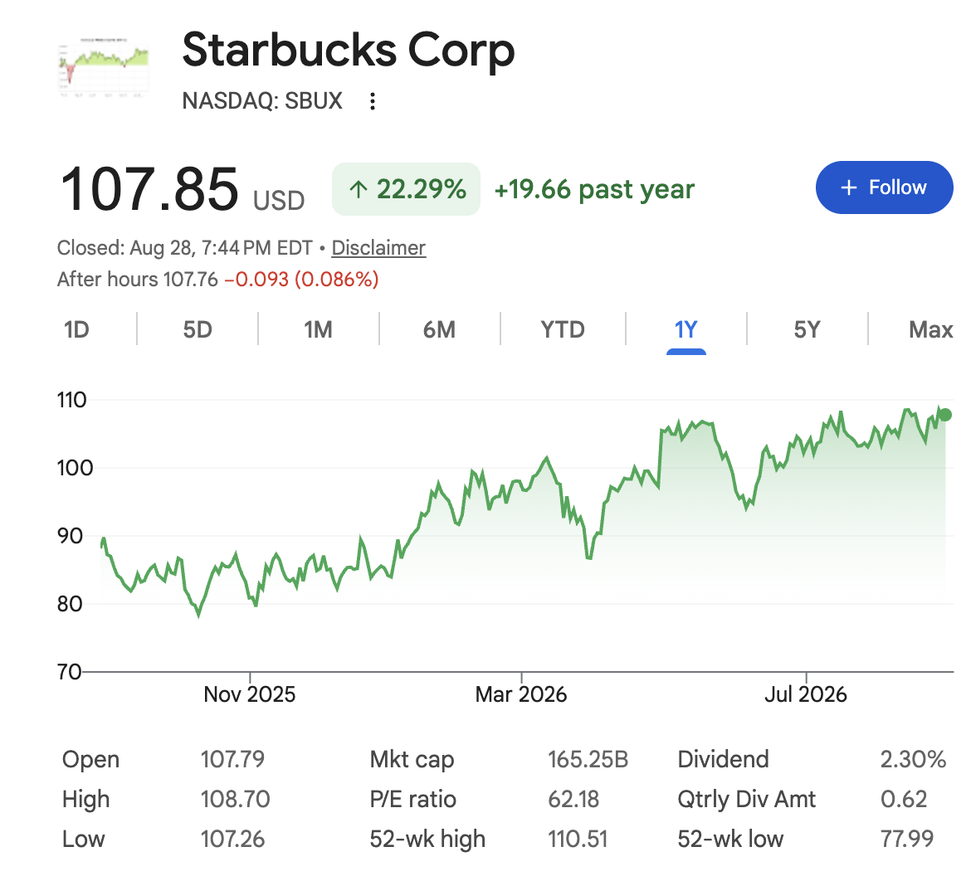This screenshot has height=881, width=971.
Task: Click the green up-arrow percentage badge
Action: tap(406, 189)
